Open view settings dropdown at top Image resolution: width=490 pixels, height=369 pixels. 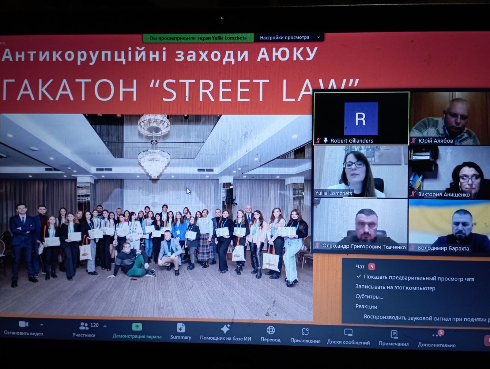pos(288,38)
